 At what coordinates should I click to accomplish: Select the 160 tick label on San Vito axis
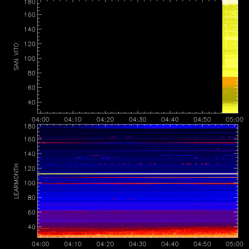pyautogui.click(x=30, y=15)
